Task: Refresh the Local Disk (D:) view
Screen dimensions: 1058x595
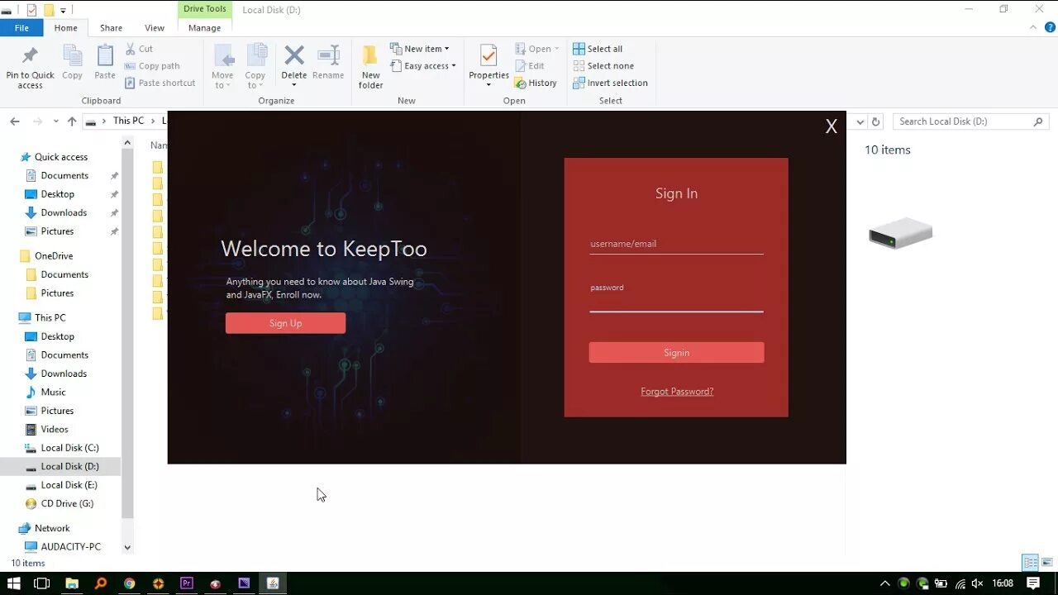Action: coord(876,121)
